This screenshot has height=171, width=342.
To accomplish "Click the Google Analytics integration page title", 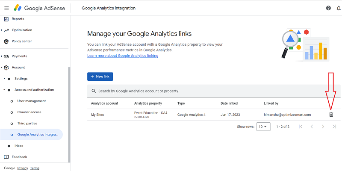I will tap(109, 8).
